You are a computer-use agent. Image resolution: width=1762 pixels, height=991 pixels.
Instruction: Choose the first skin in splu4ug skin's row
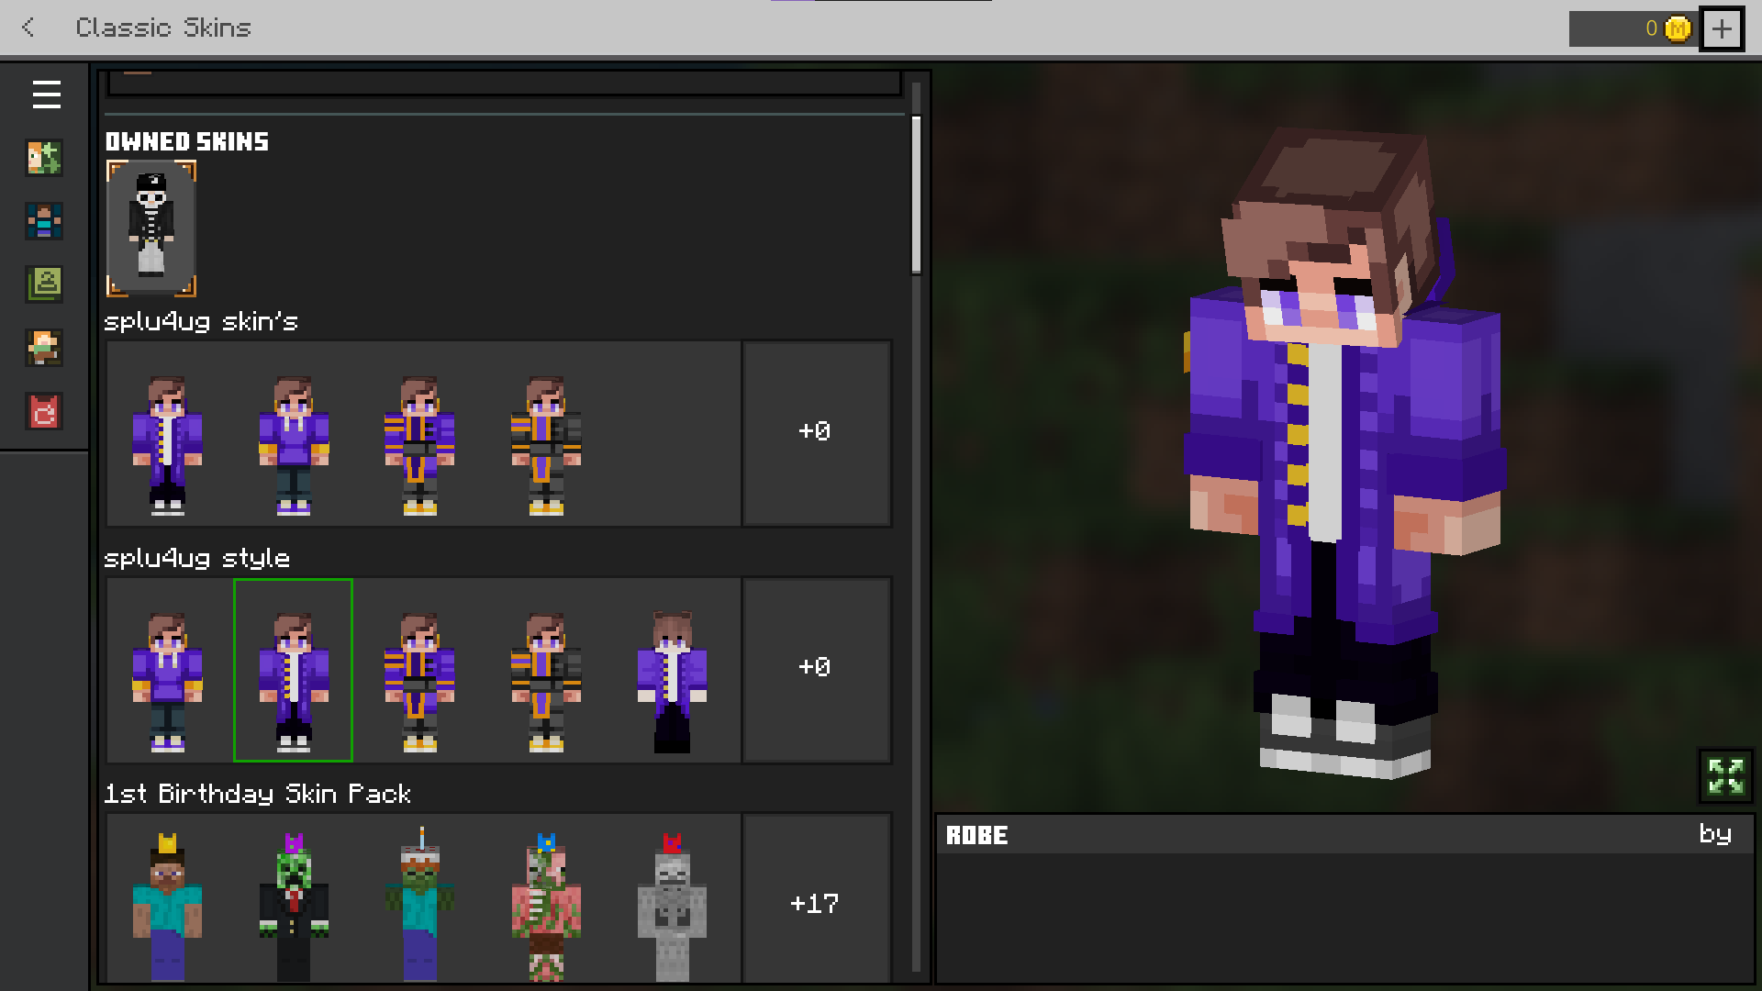[x=167, y=443]
